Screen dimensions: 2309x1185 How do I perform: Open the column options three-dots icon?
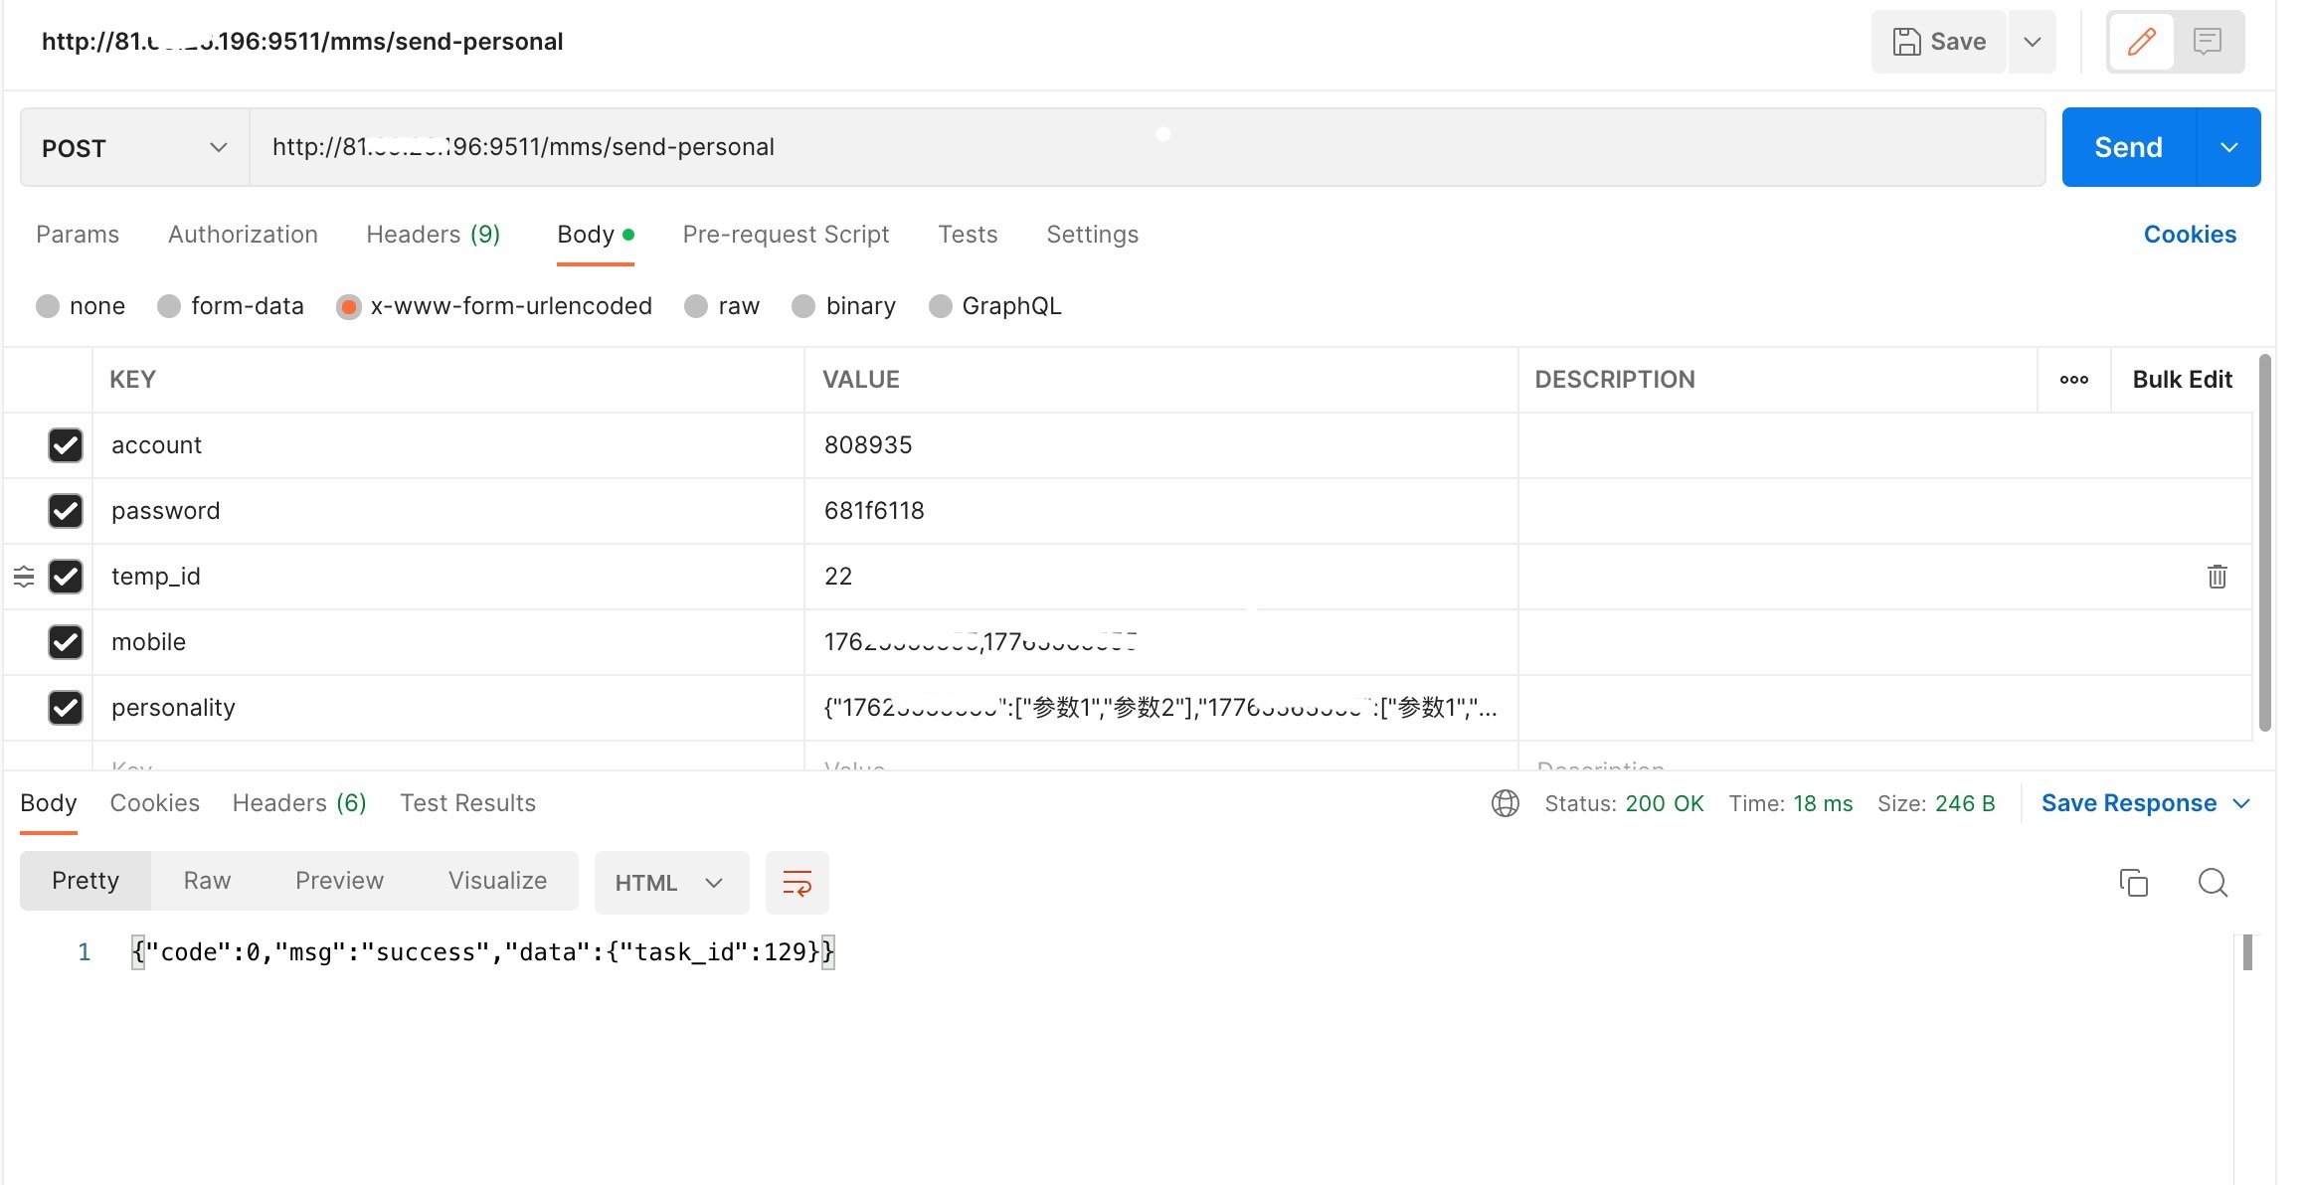point(2073,380)
